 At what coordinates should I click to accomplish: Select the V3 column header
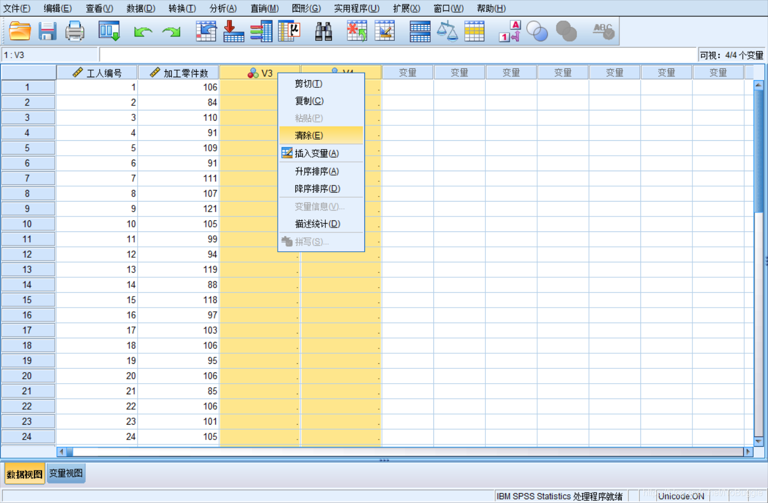(259, 73)
